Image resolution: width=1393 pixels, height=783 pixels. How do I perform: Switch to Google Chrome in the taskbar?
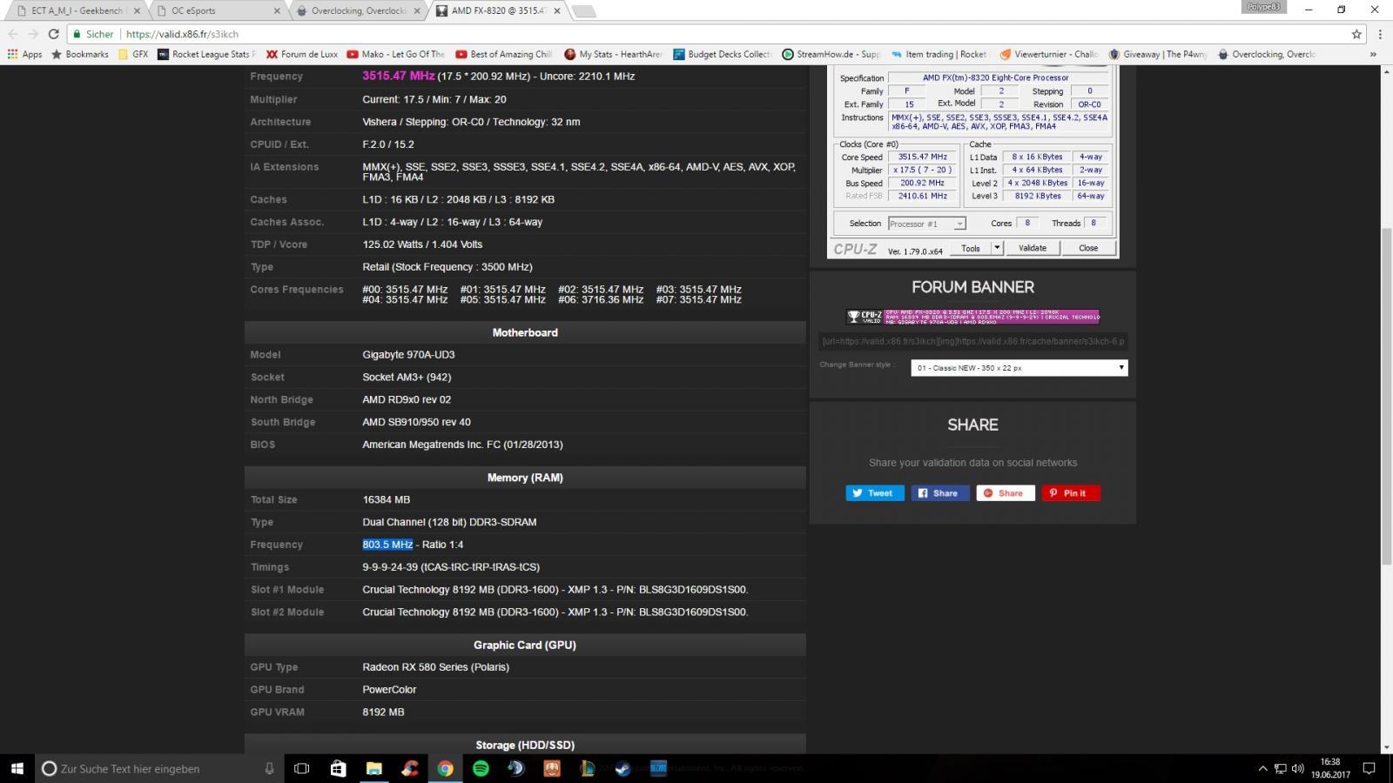point(445,768)
